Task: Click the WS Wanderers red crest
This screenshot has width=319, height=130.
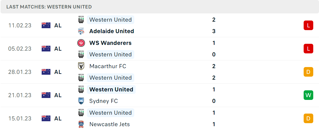Action: point(81,43)
